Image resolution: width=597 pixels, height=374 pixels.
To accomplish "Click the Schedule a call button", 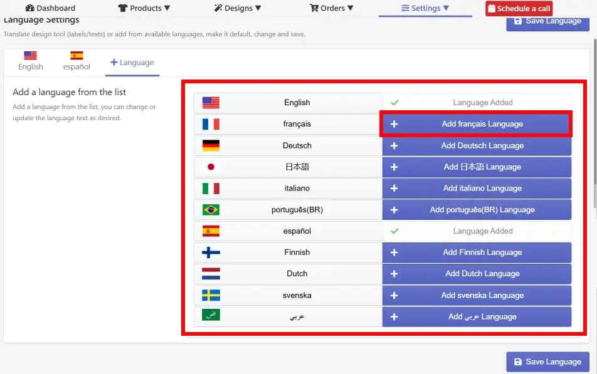I will 519,8.
